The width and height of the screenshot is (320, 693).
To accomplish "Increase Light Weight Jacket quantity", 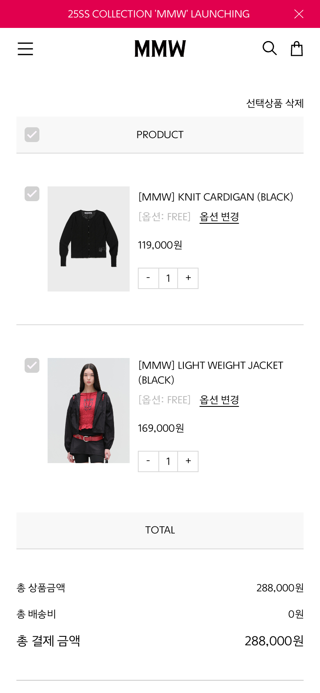I will coord(188,461).
